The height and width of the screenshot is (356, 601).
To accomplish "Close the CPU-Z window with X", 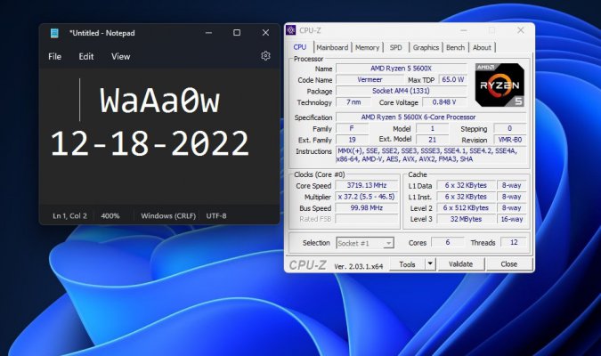I will pyautogui.click(x=521, y=30).
